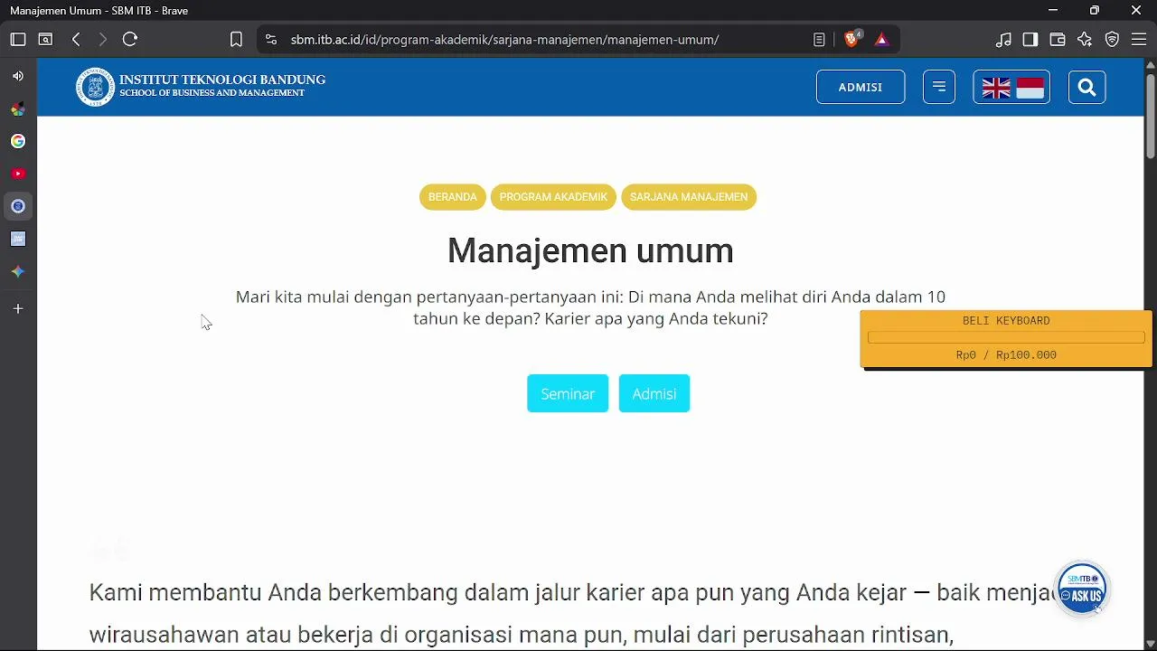The height and width of the screenshot is (651, 1157).
Task: Click the speaker audio tab in sidebar
Action: [x=18, y=76]
